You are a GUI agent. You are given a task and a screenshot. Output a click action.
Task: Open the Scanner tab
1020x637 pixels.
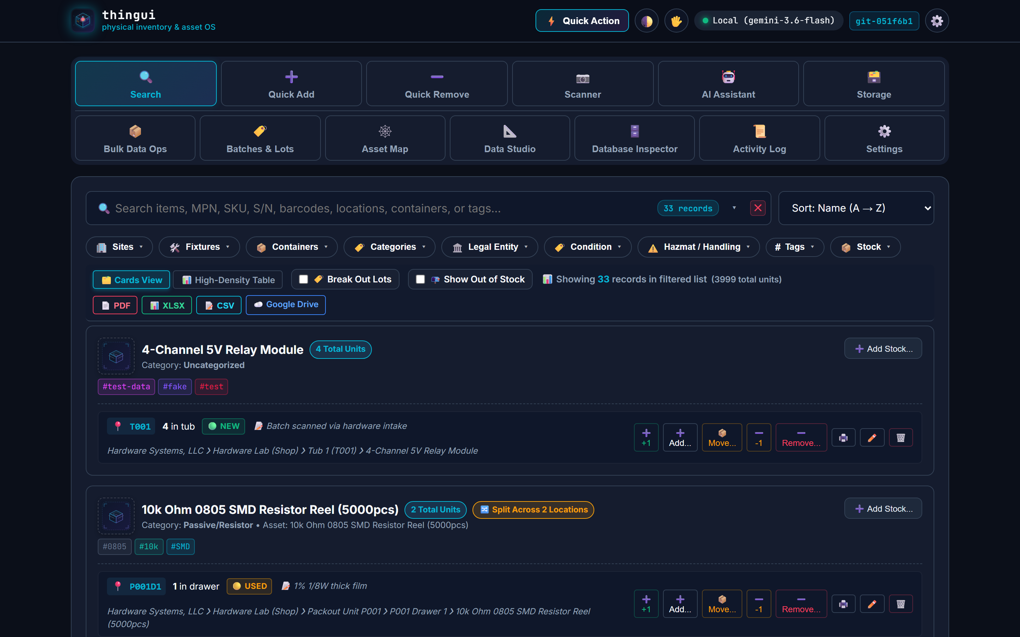(x=583, y=84)
